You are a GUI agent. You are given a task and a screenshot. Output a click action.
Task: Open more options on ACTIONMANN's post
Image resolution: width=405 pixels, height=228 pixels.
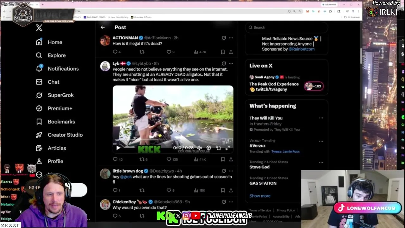pyautogui.click(x=231, y=38)
